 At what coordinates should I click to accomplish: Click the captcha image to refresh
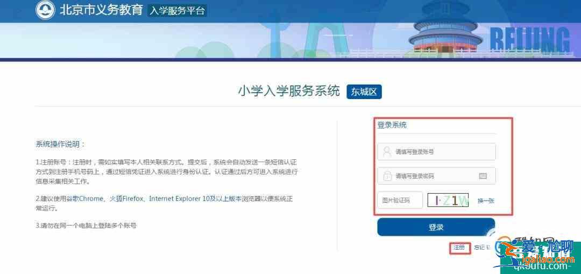[448, 200]
